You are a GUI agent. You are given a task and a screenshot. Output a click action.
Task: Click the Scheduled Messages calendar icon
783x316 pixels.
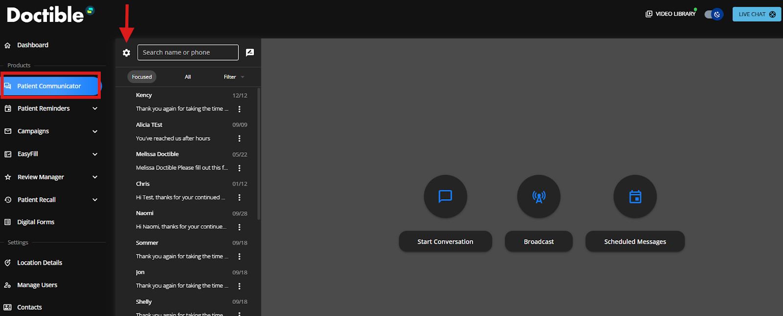(635, 196)
